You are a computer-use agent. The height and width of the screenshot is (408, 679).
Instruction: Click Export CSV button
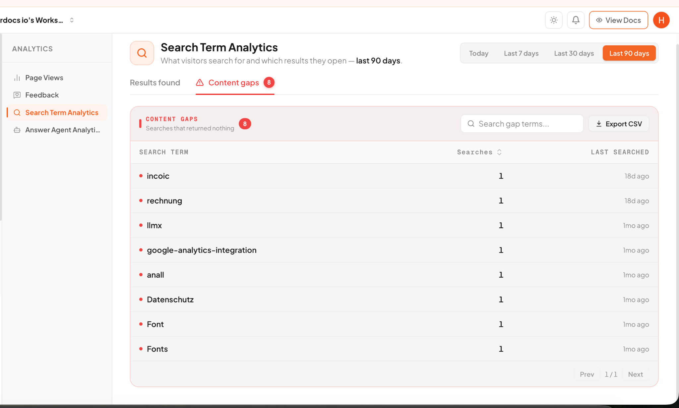click(x=619, y=124)
